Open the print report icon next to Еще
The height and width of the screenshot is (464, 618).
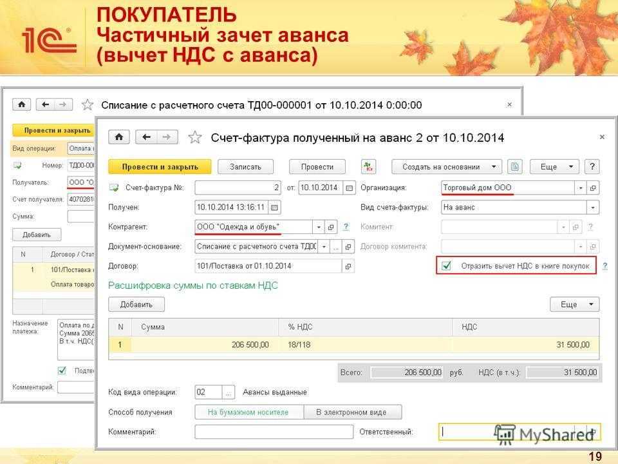514,167
